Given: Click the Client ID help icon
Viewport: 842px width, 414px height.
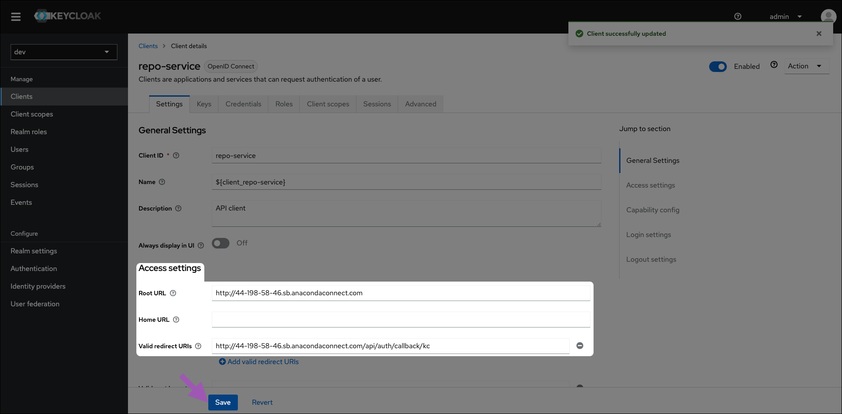Looking at the screenshot, I should point(176,155).
